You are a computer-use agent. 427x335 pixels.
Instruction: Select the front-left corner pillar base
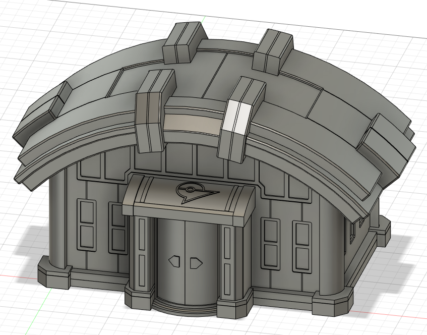[x=53, y=277]
